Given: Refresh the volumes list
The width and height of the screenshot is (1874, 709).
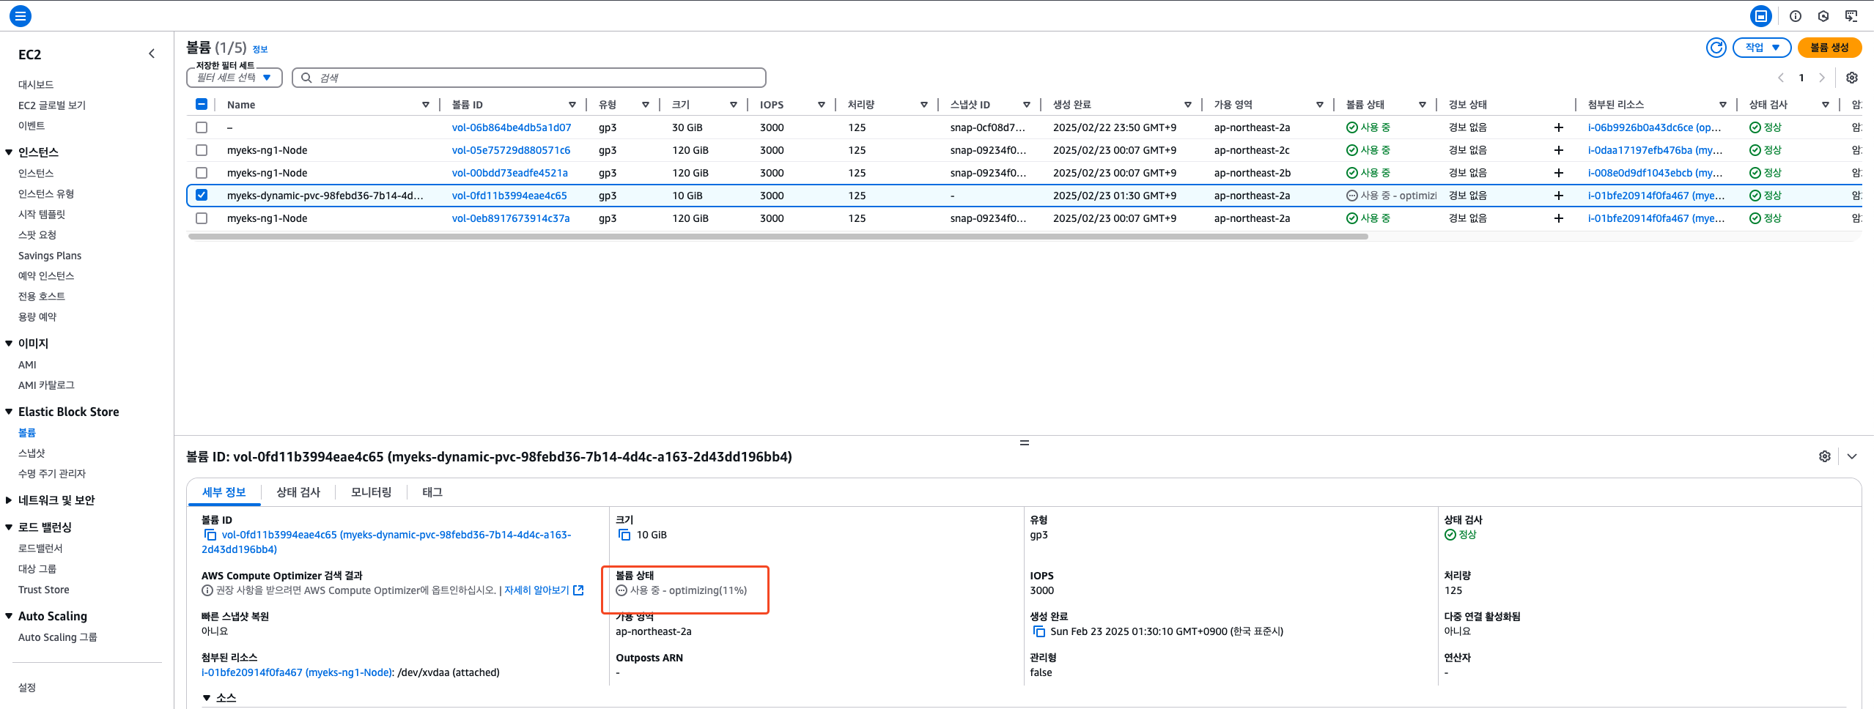Looking at the screenshot, I should (x=1716, y=48).
